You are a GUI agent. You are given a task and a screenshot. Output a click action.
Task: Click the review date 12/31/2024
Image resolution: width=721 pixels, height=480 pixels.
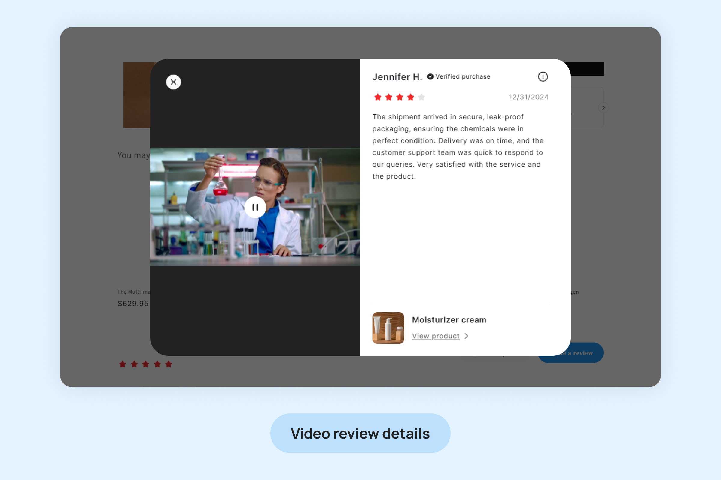pos(528,97)
